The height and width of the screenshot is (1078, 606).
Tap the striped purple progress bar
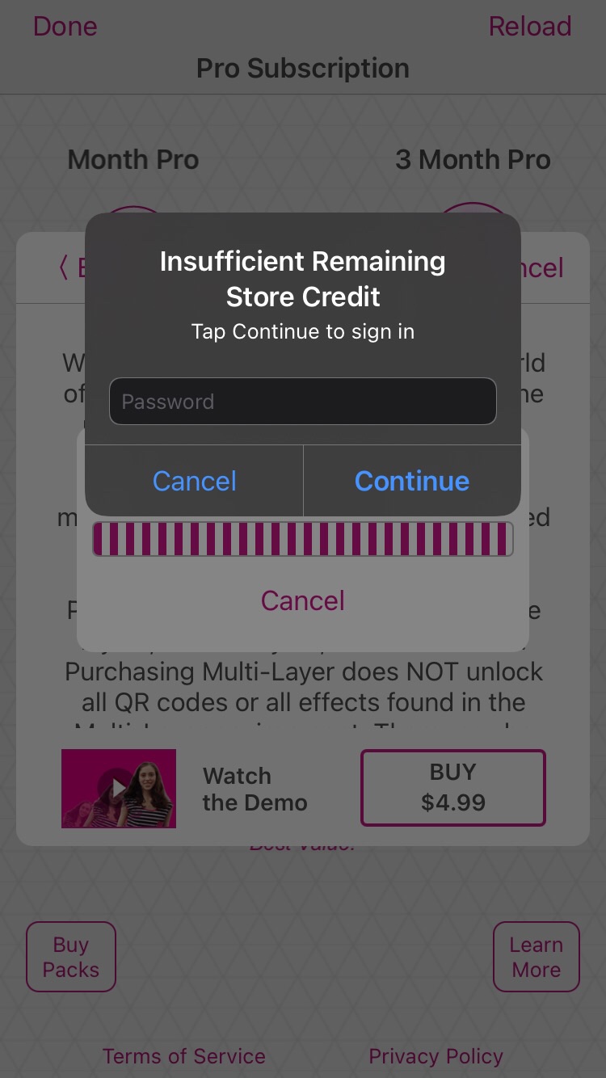[303, 539]
